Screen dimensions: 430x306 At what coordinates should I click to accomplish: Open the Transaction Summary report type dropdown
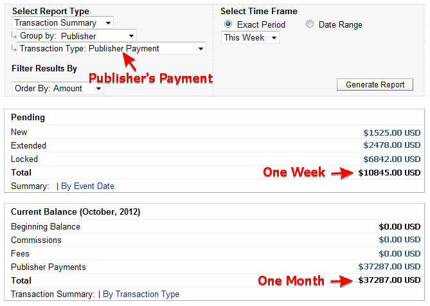[x=62, y=22]
